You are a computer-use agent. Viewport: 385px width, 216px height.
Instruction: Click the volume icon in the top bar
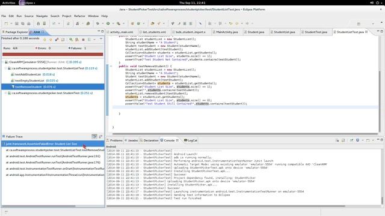(372, 2)
